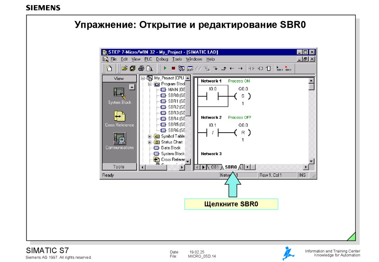
Task: Click the Program Status monitor toolbar icon
Action: pyautogui.click(x=190, y=68)
